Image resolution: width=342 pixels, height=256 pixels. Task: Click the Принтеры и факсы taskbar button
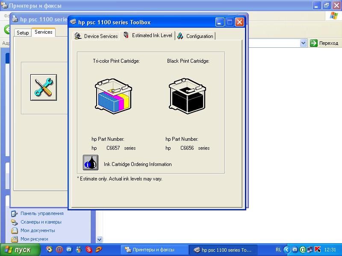pyautogui.click(x=154, y=250)
